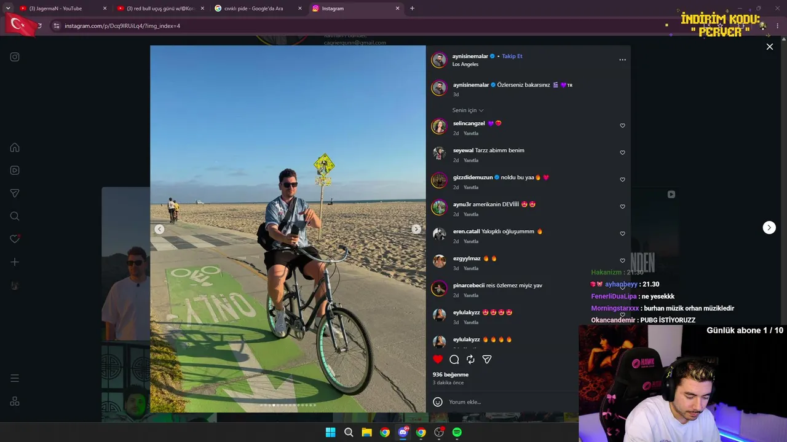
Task: Focus the Yorum ekle comment field
Action: 510,402
